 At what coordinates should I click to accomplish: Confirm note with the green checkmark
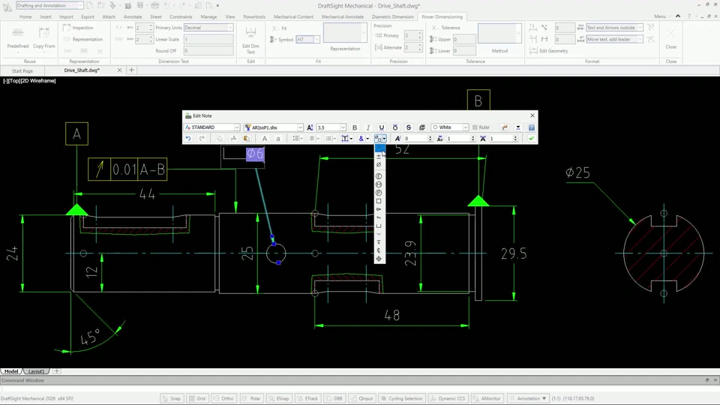click(x=531, y=139)
